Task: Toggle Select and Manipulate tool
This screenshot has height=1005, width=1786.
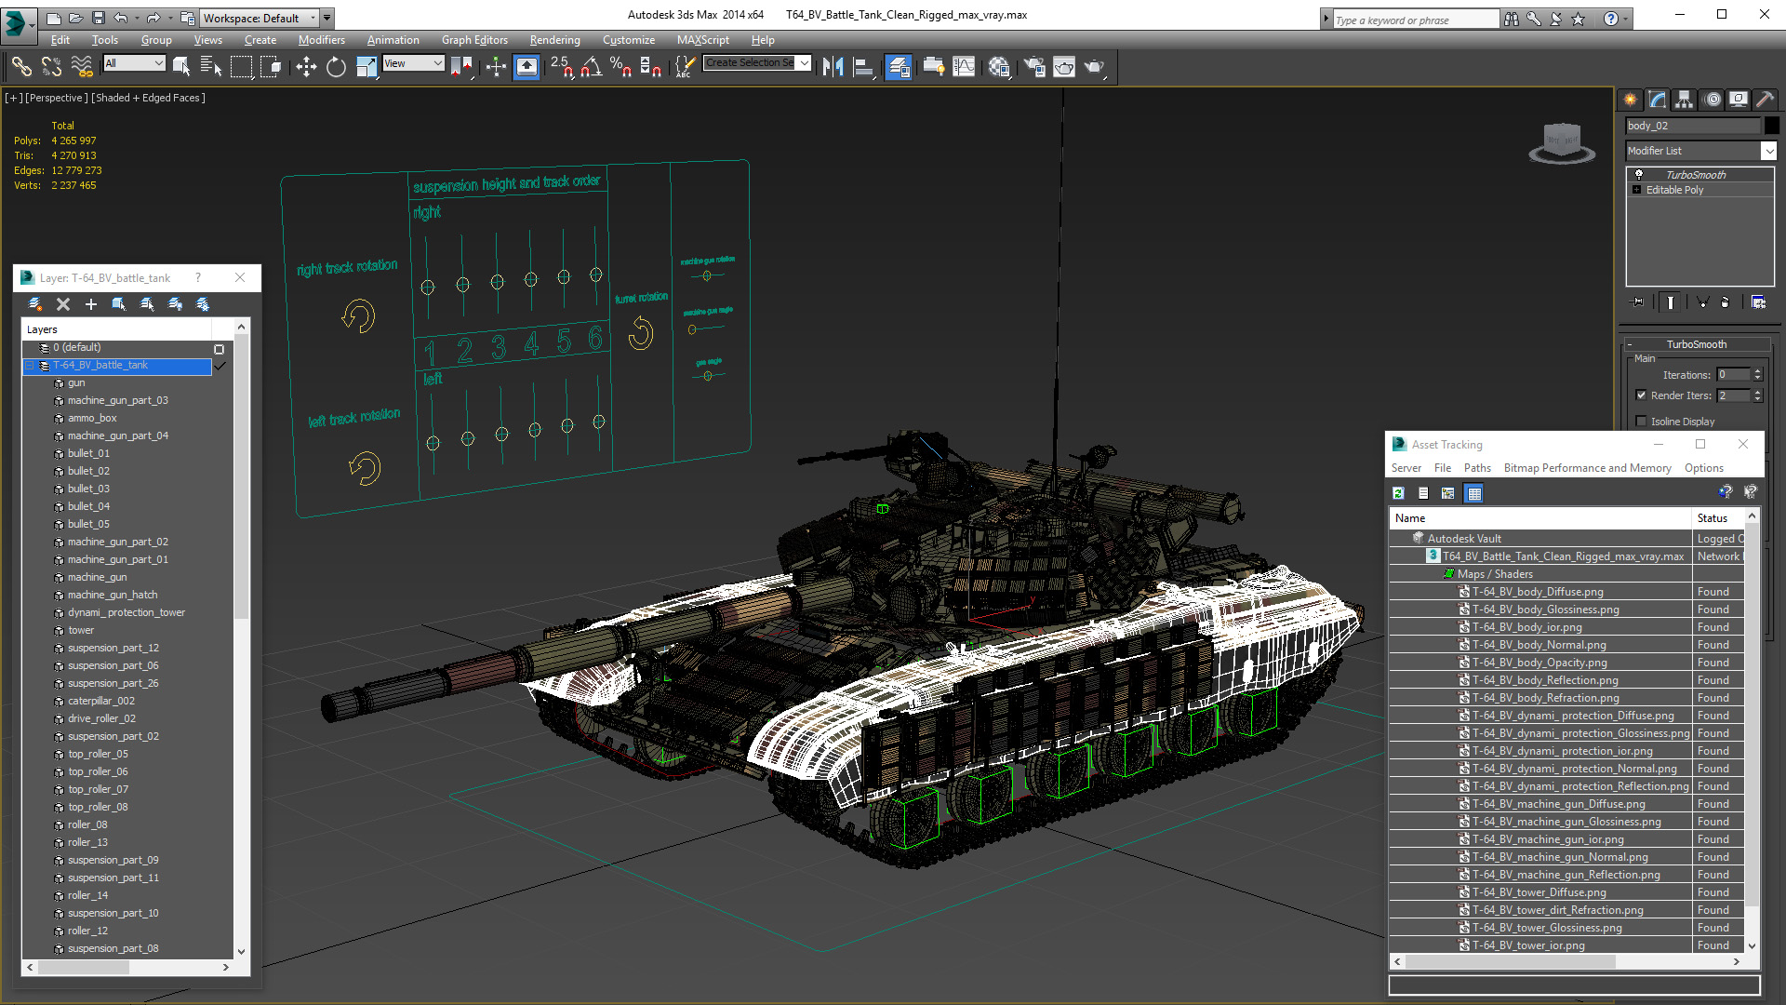Action: point(496,66)
